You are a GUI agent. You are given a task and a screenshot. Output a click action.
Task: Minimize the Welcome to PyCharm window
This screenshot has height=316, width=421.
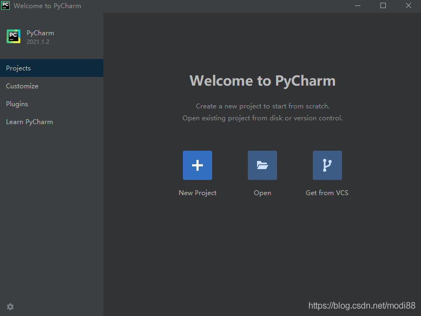pyautogui.click(x=358, y=5)
